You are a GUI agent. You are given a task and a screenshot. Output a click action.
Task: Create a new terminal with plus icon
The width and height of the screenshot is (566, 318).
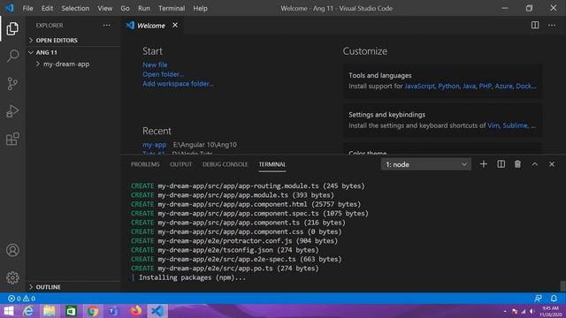(484, 164)
